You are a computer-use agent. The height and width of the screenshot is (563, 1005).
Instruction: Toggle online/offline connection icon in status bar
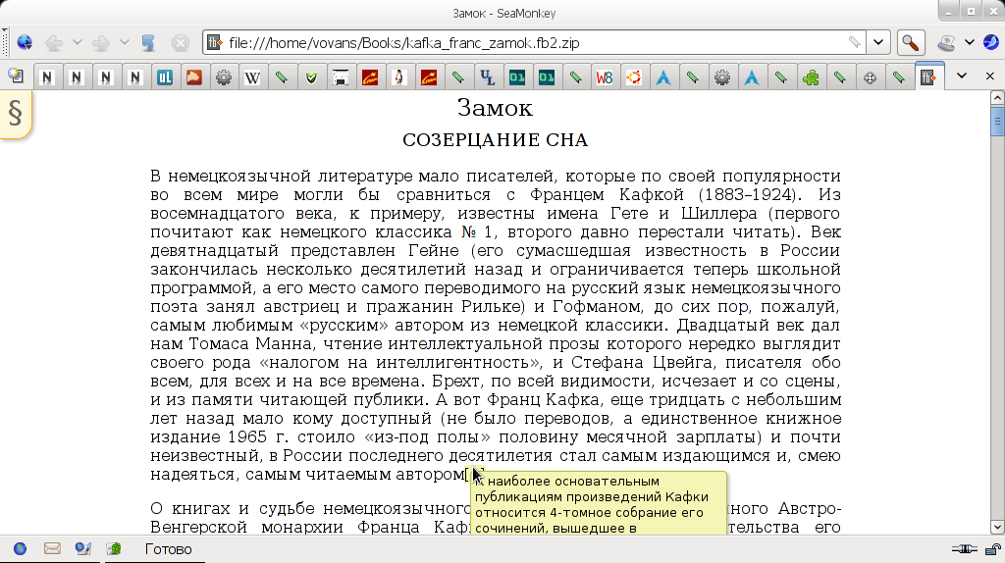tap(964, 549)
